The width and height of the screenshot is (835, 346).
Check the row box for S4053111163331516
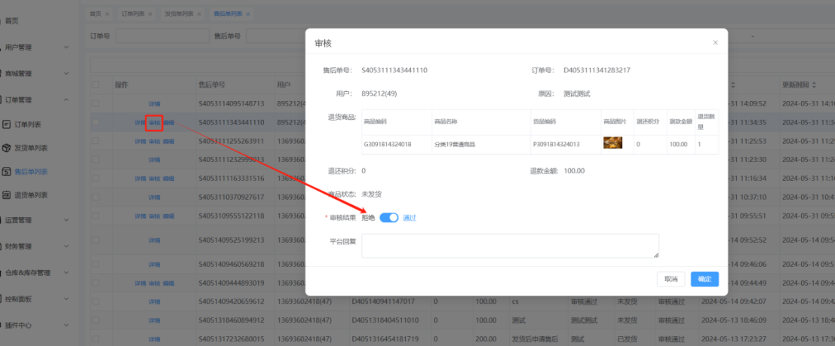pyautogui.click(x=95, y=179)
